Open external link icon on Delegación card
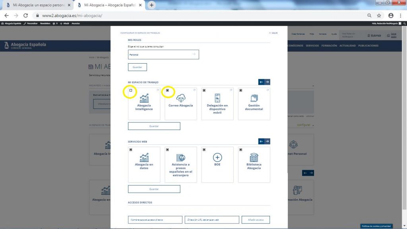The image size is (407, 229). pyautogui.click(x=231, y=90)
